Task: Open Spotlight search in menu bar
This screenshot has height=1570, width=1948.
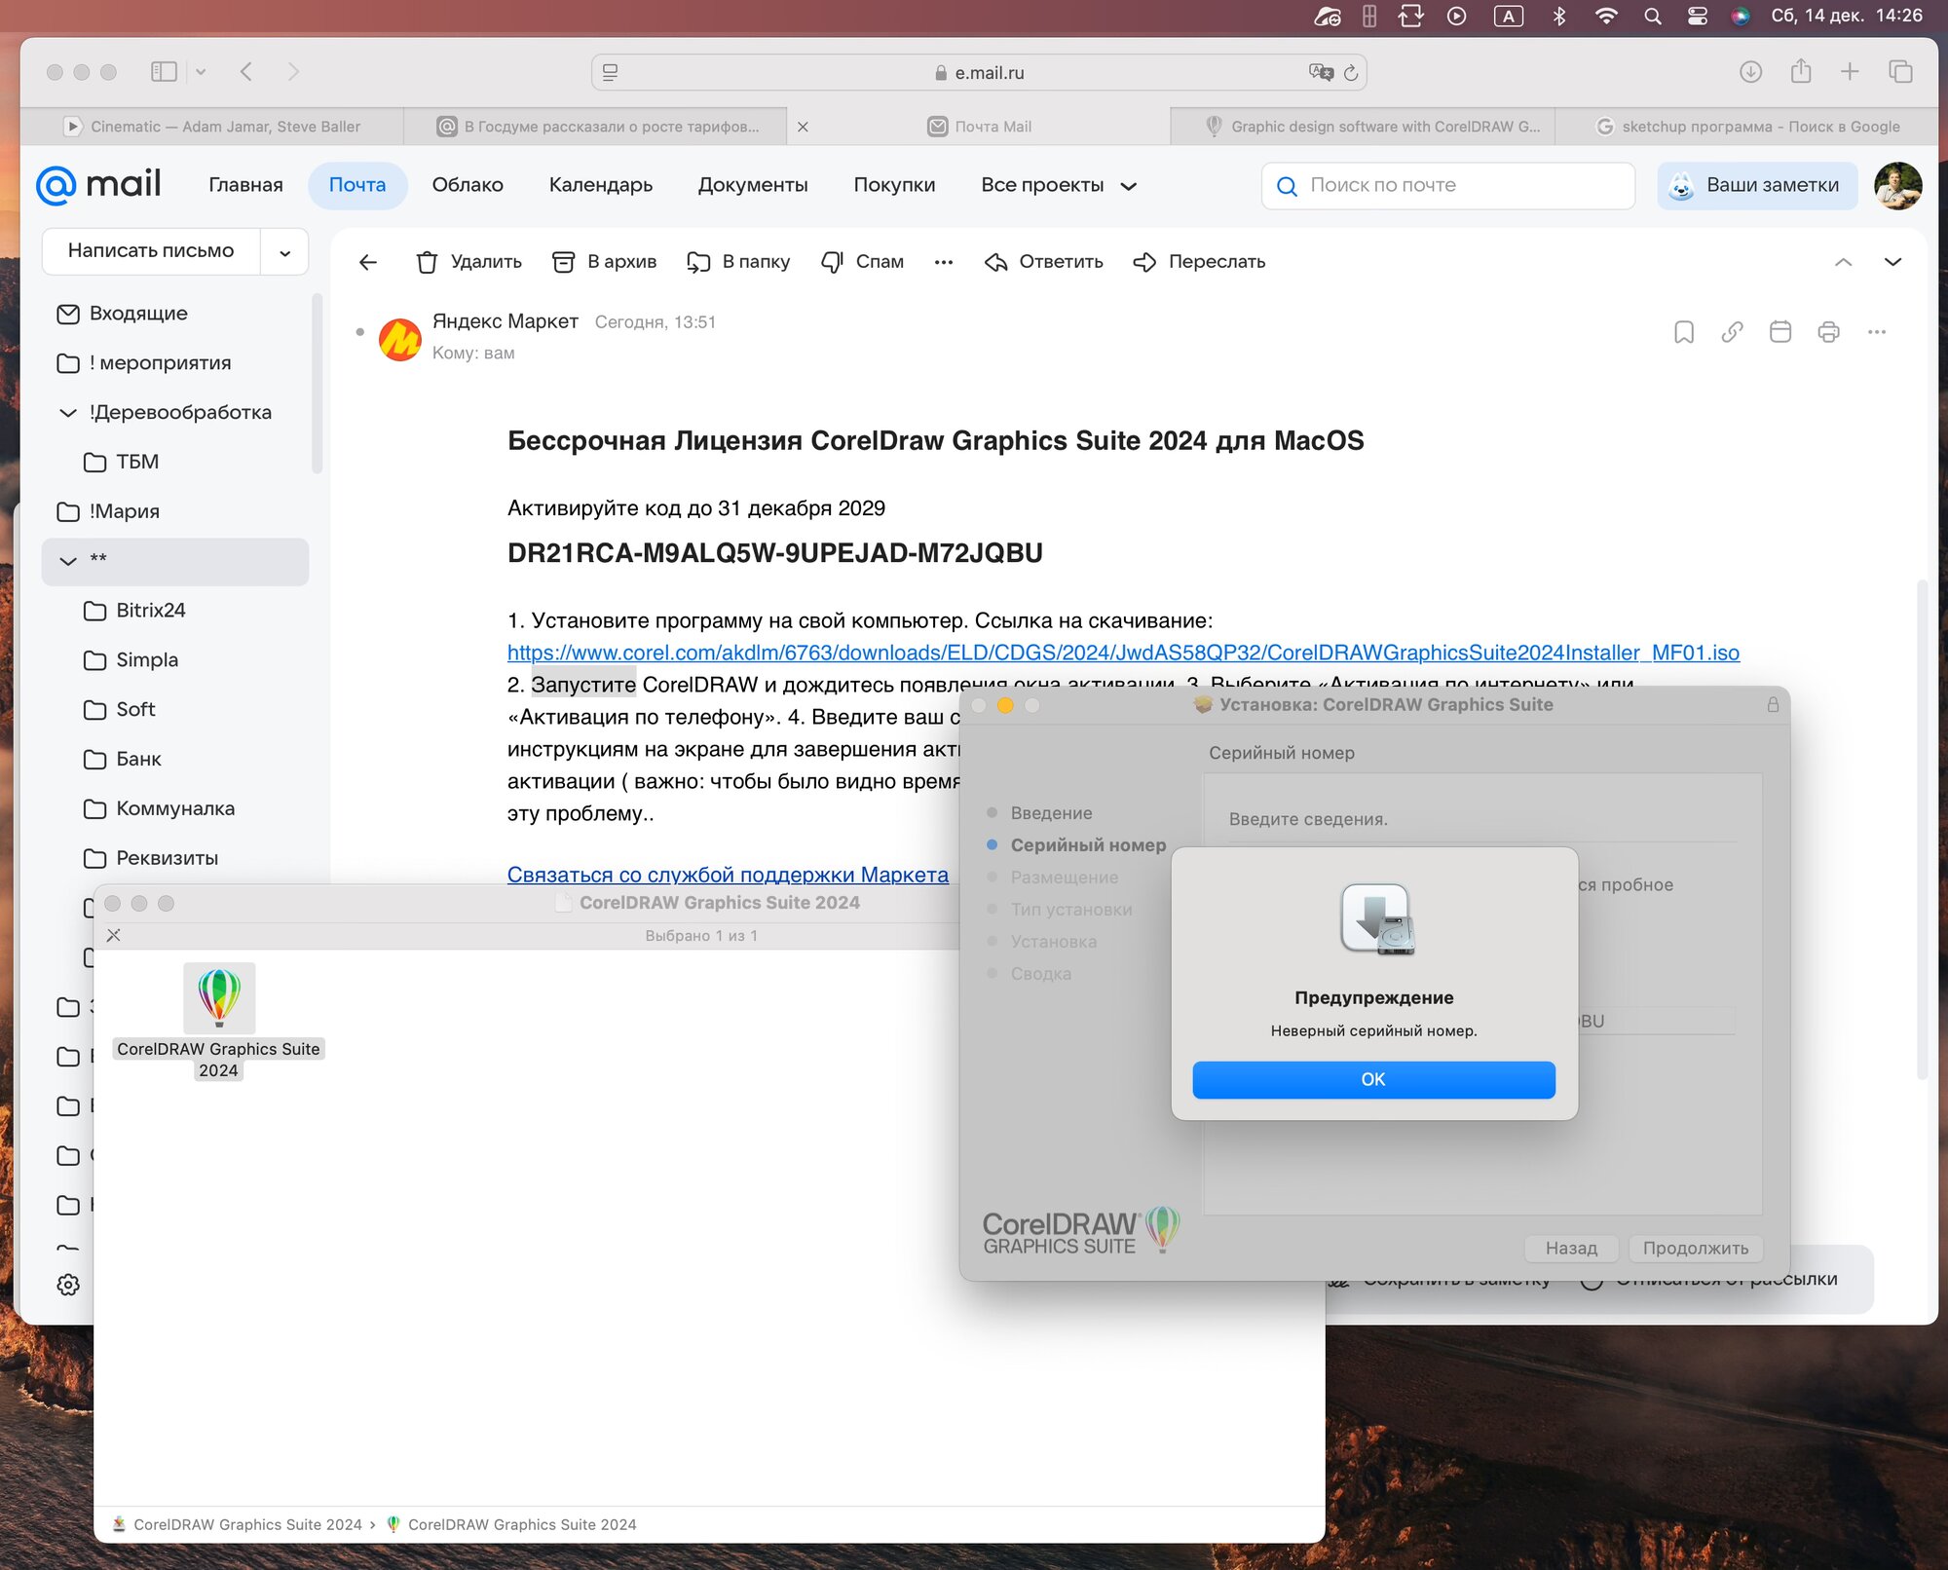Action: 1652,16
